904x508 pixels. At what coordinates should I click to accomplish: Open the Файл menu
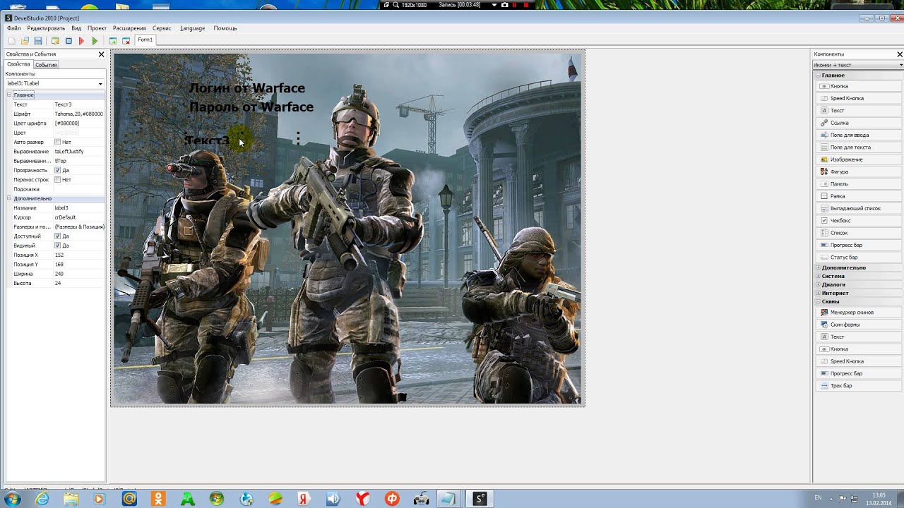(13, 28)
